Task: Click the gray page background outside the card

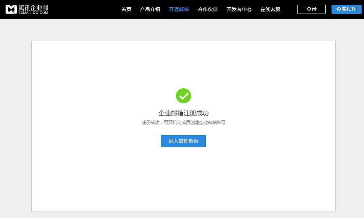Action: click(16, 122)
